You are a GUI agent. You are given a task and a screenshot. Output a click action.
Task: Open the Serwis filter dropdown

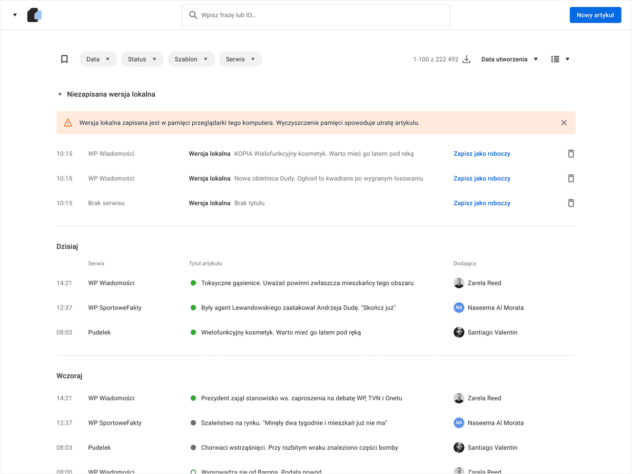click(240, 59)
